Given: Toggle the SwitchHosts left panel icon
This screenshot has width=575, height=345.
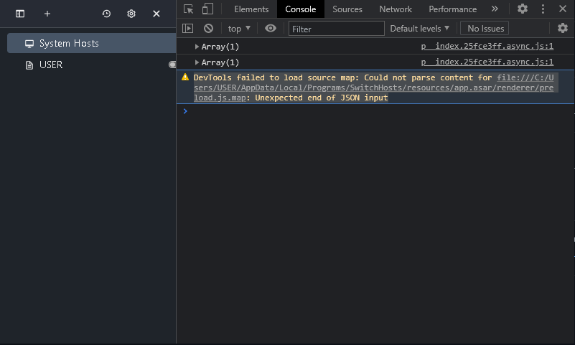Looking at the screenshot, I should click(x=20, y=14).
